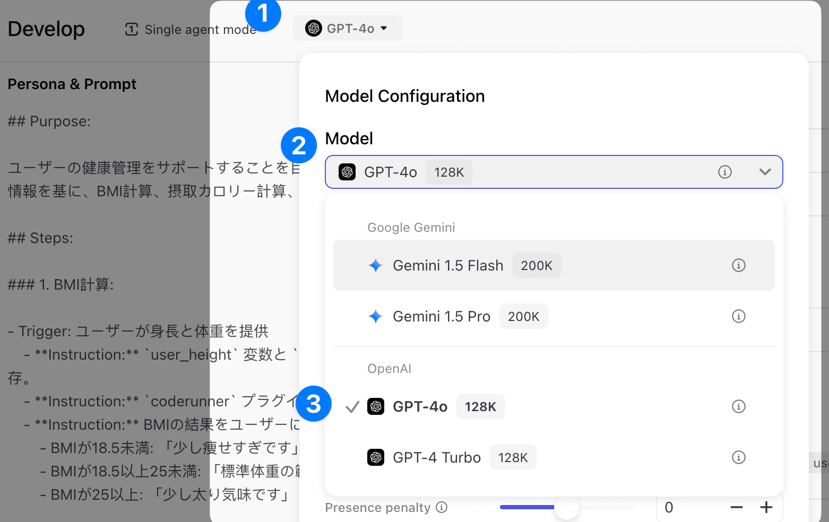Decrease Presence penalty with minus button
This screenshot has height=522, width=829.
(x=736, y=508)
